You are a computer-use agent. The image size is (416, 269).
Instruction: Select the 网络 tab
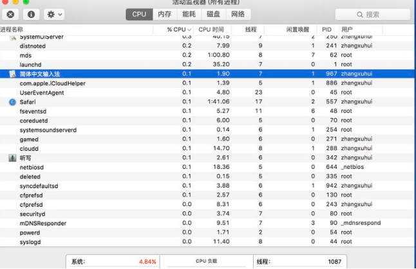pos(238,14)
